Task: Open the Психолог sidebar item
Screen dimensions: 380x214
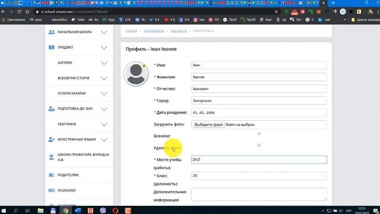Action: 67,190
